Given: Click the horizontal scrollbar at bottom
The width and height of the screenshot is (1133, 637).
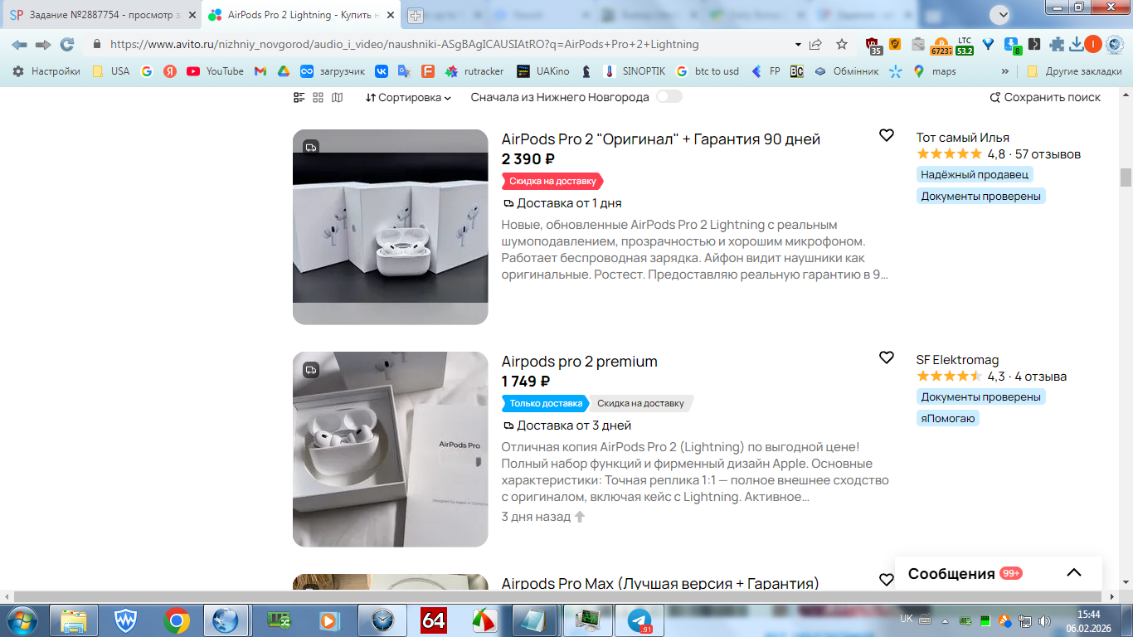Looking at the screenshot, I should [x=554, y=596].
